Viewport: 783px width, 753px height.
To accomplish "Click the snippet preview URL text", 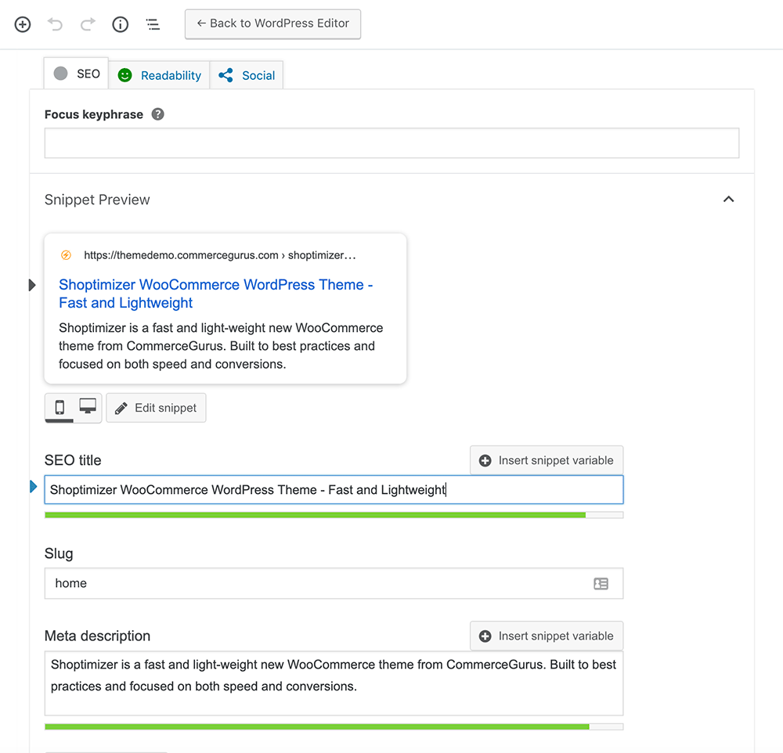I will pyautogui.click(x=220, y=255).
